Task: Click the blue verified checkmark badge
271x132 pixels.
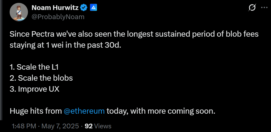Action: click(84, 8)
